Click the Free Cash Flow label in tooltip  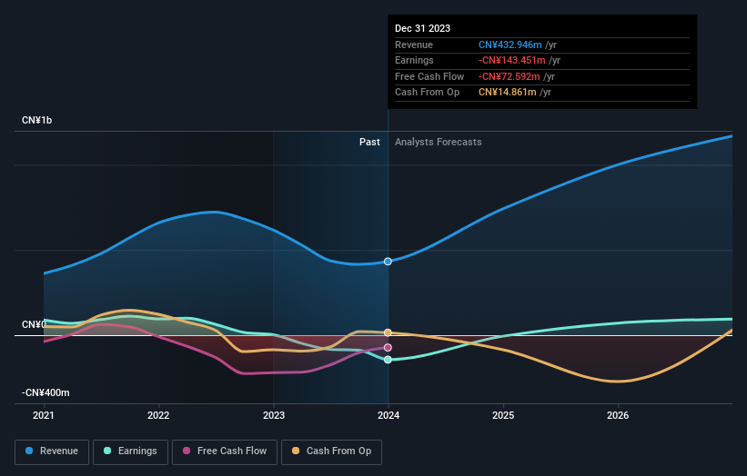pyautogui.click(x=429, y=76)
